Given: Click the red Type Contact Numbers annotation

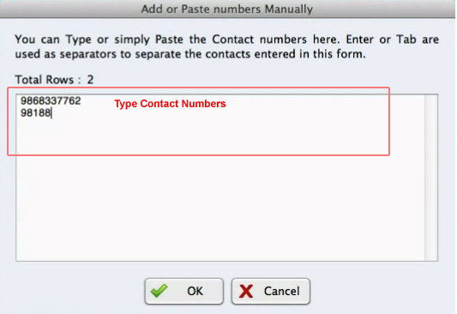Looking at the screenshot, I should tap(170, 104).
